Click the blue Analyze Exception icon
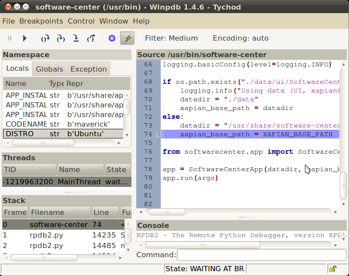 pos(112,38)
